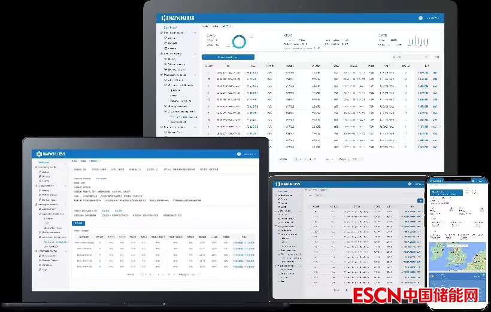Open Dashboard in the monitor sidebar
The width and height of the screenshot is (491, 312).
coord(170,27)
